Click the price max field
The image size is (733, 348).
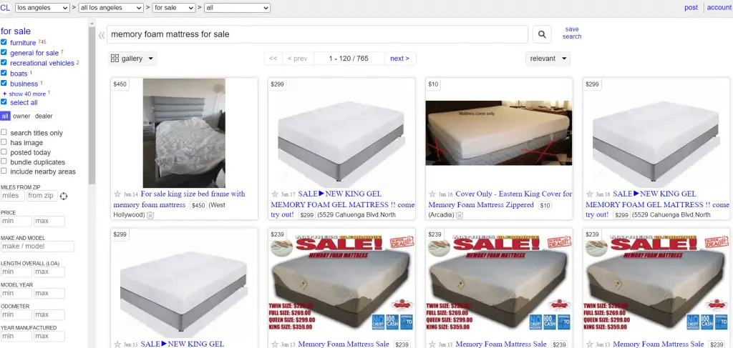coord(49,221)
